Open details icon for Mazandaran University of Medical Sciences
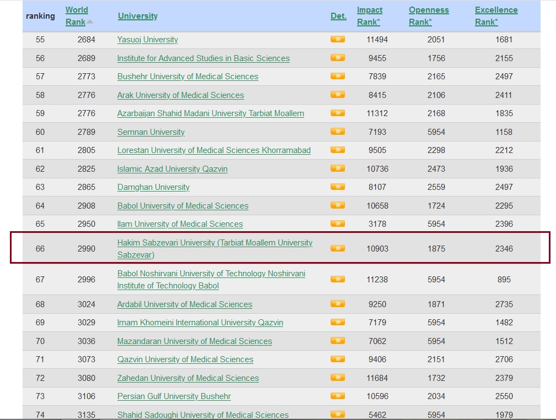556x420 pixels. pos(338,341)
